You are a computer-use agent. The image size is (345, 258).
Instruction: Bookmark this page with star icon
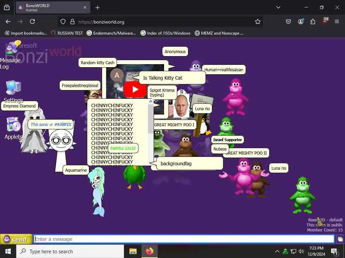tap(258, 21)
